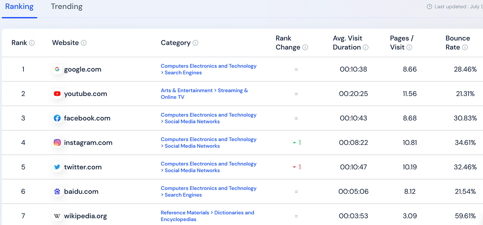This screenshot has height=225, width=483.
Task: Click the 21.31% bounce rate value
Action: [x=465, y=94]
